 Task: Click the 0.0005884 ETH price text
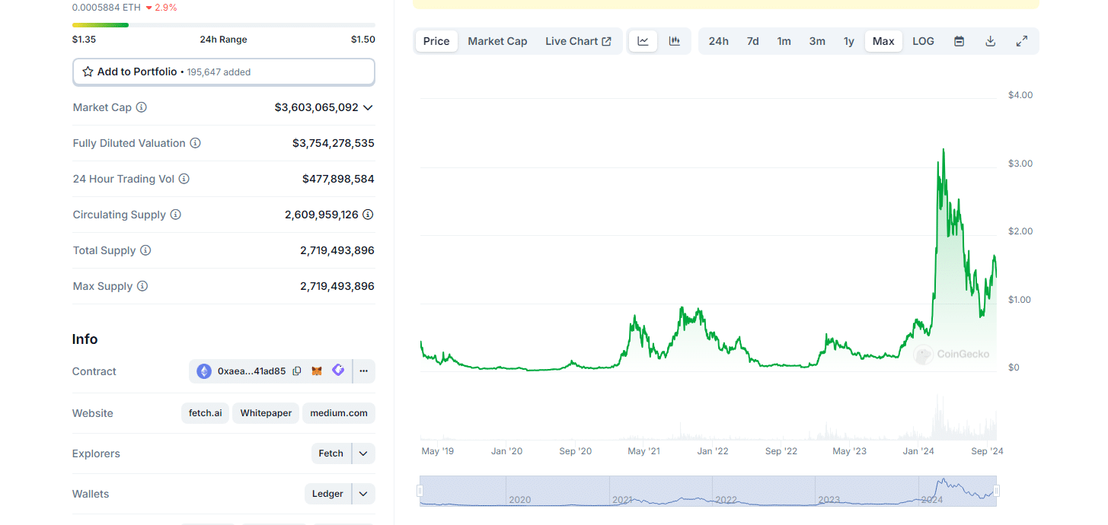107,7
